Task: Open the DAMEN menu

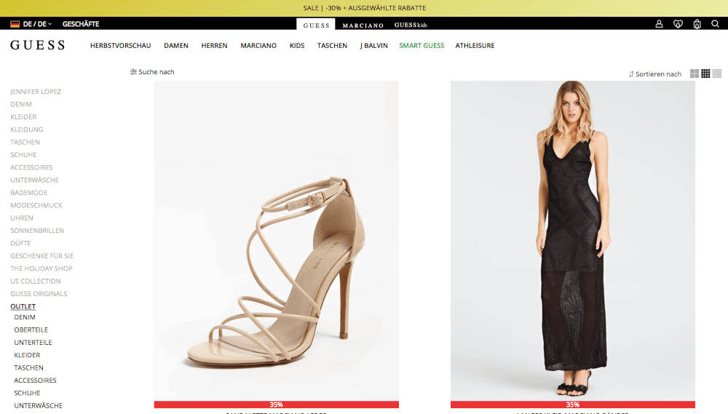Action: pyautogui.click(x=176, y=46)
